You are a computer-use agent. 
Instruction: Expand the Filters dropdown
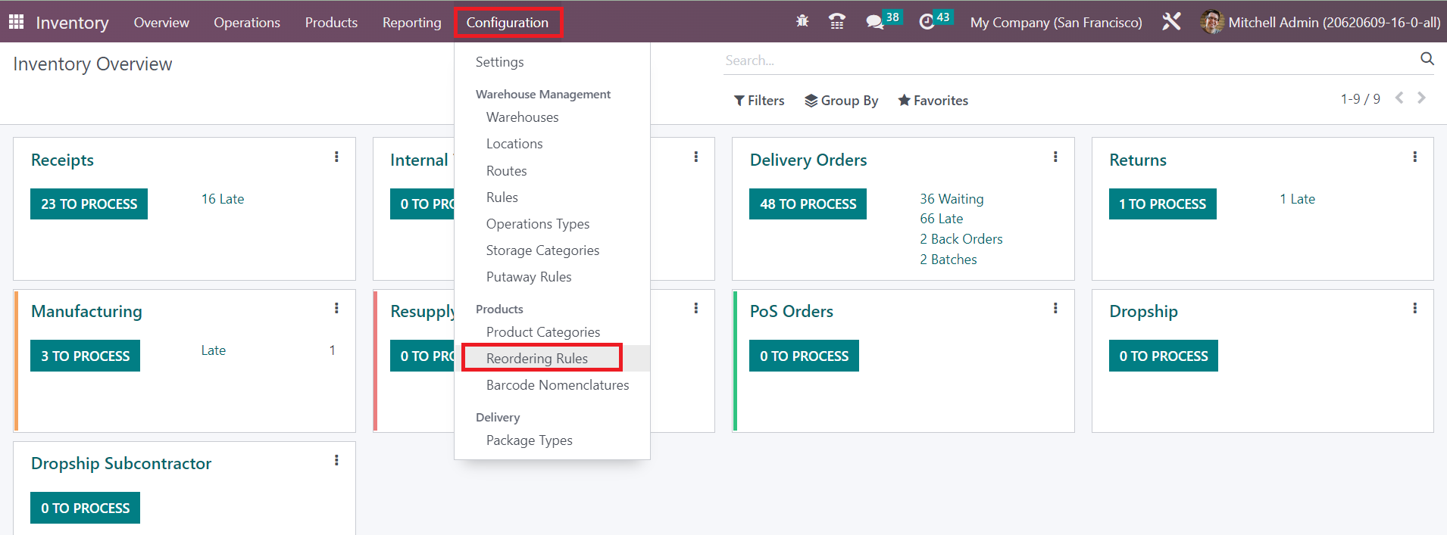758,101
